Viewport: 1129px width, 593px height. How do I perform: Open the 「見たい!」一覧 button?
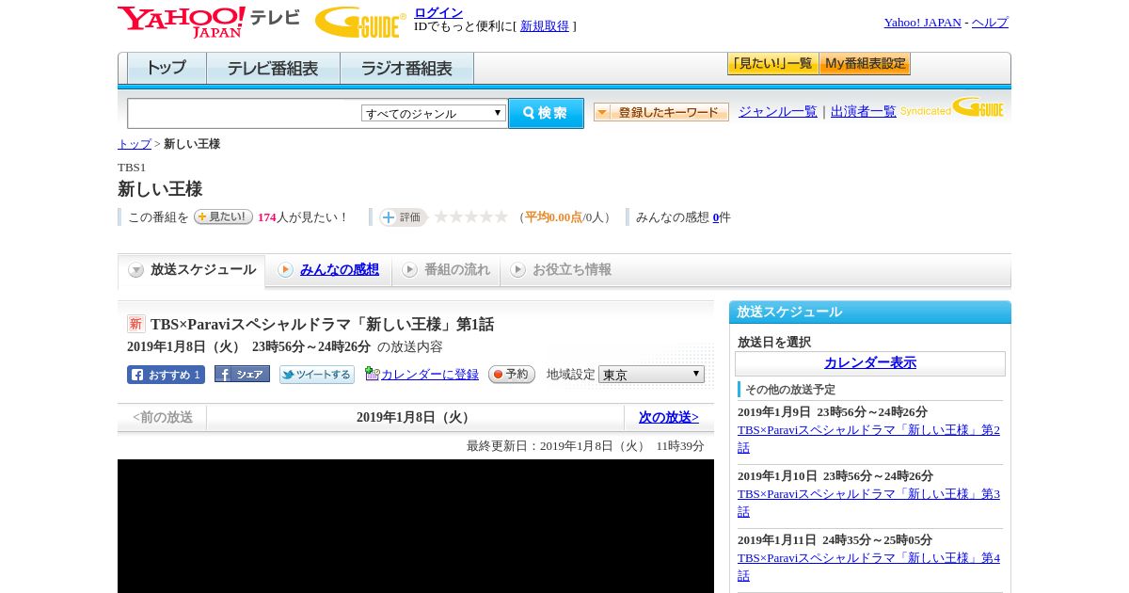point(772,64)
